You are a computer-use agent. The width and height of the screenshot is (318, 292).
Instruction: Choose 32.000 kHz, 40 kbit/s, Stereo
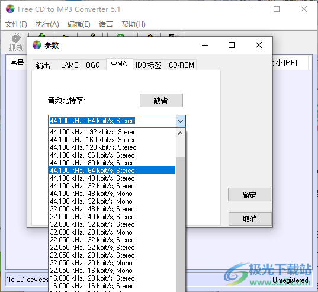pos(112,217)
